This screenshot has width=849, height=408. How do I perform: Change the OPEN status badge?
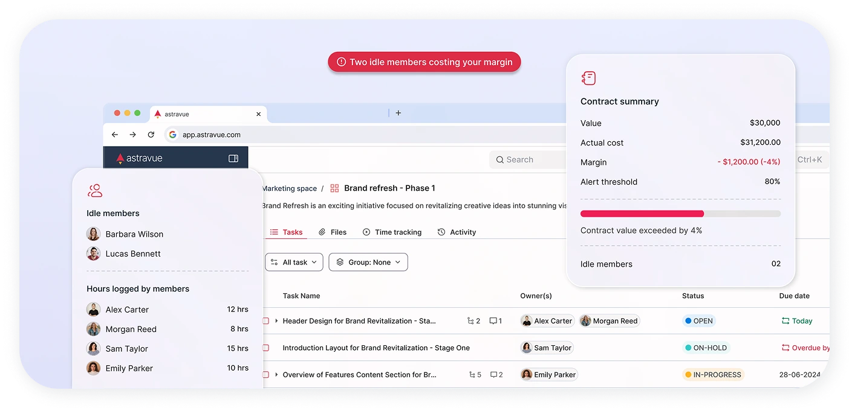(x=699, y=321)
